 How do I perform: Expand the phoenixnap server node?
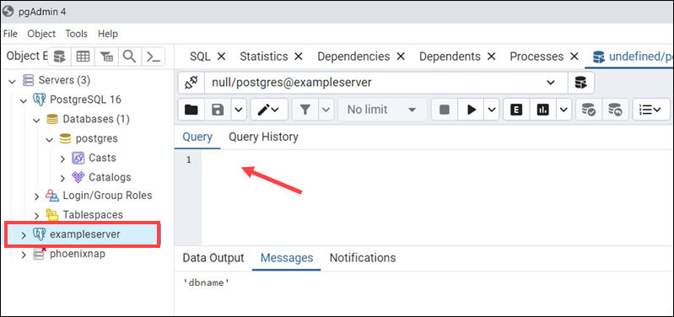(x=24, y=255)
